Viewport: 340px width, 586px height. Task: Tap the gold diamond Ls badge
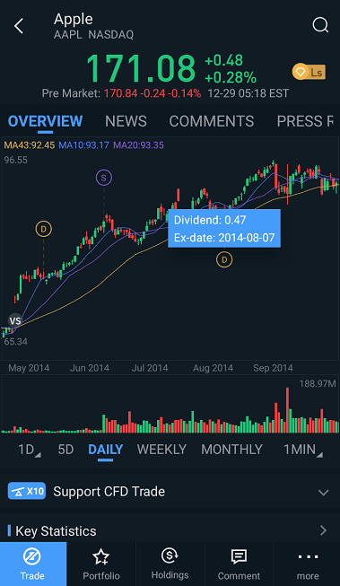coord(309,72)
